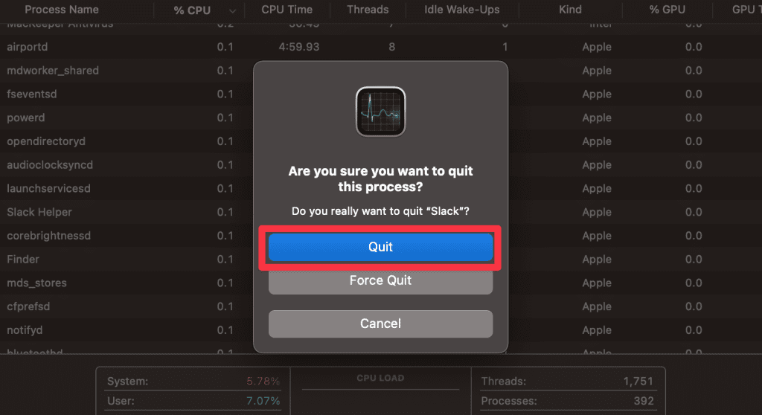
Task: Toggle the % CPU sort order arrow
Action: [233, 10]
